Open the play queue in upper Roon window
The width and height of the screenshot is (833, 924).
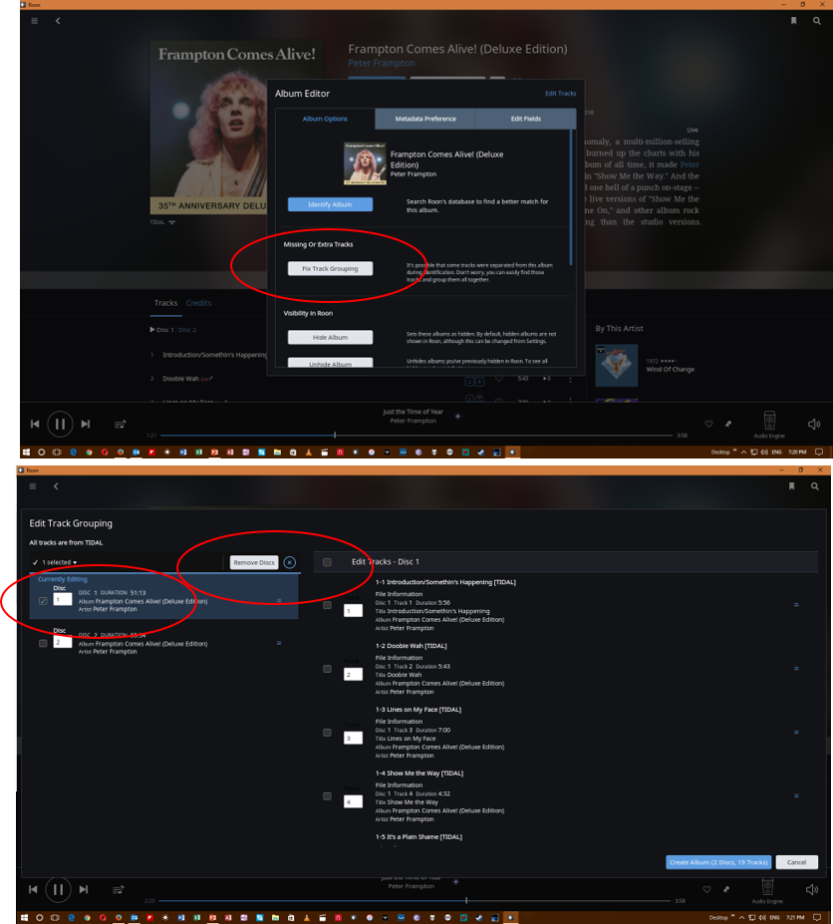tap(121, 425)
